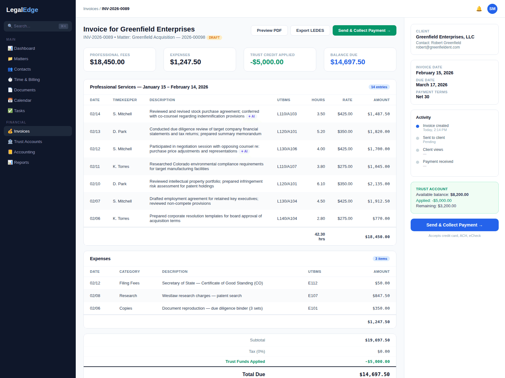
Task: Focus the sidebar Search field
Action: point(38,26)
